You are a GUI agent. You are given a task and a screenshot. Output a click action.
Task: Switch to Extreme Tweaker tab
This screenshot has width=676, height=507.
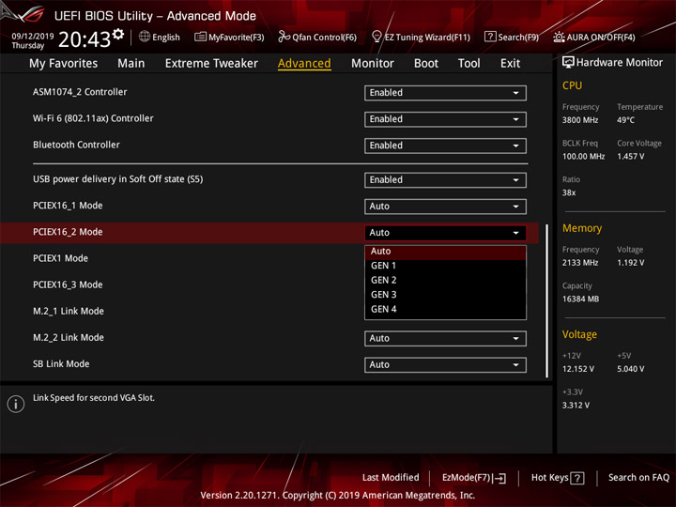(x=211, y=64)
